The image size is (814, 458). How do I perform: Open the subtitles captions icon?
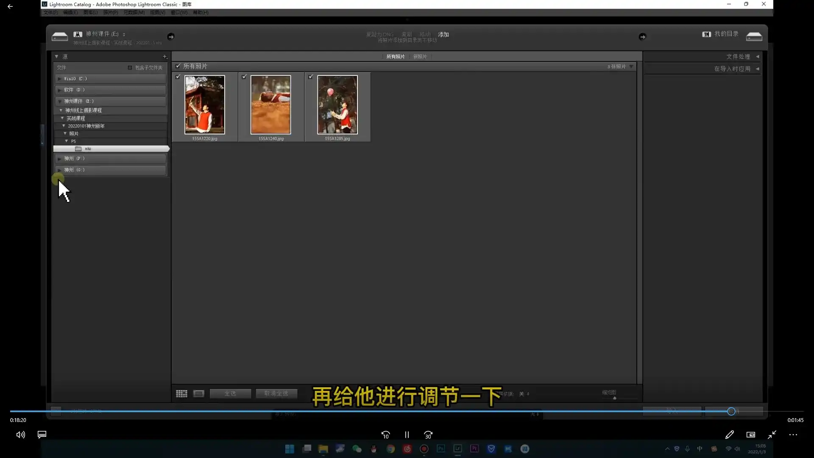(x=42, y=435)
